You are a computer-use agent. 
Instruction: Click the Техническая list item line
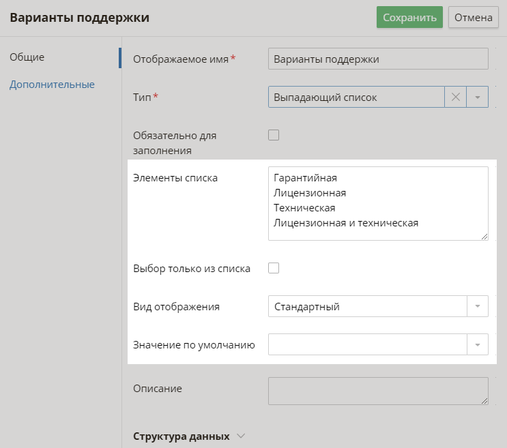(304, 208)
